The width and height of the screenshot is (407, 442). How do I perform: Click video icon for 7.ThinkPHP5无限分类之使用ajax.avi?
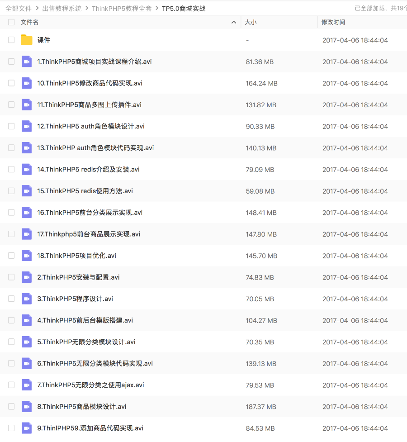coord(27,385)
